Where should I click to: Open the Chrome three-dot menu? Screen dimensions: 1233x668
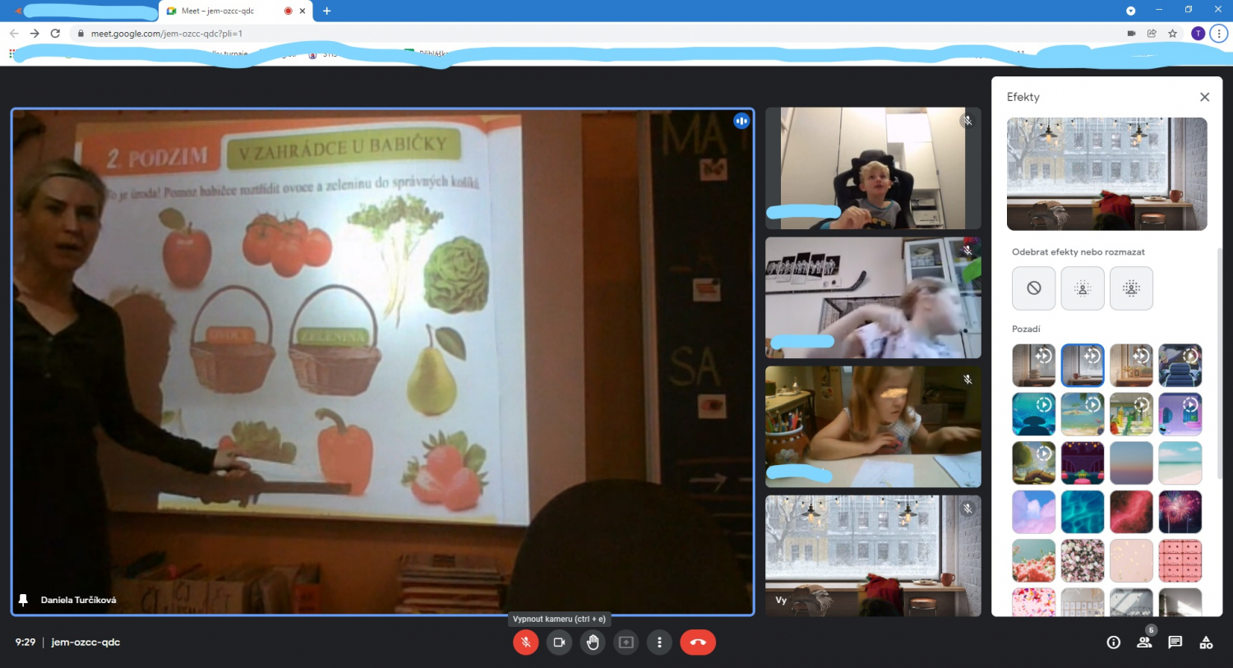(x=1219, y=34)
